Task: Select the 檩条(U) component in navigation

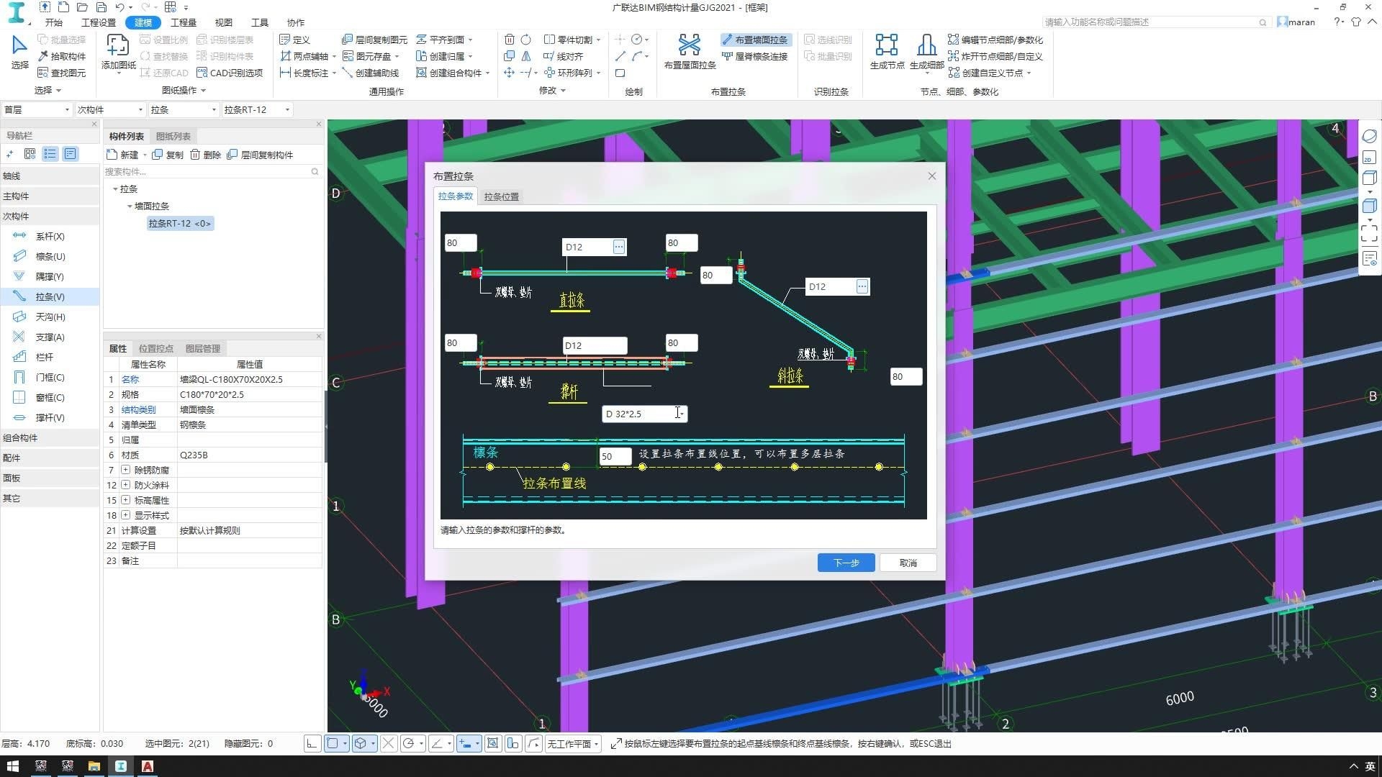Action: 50,256
